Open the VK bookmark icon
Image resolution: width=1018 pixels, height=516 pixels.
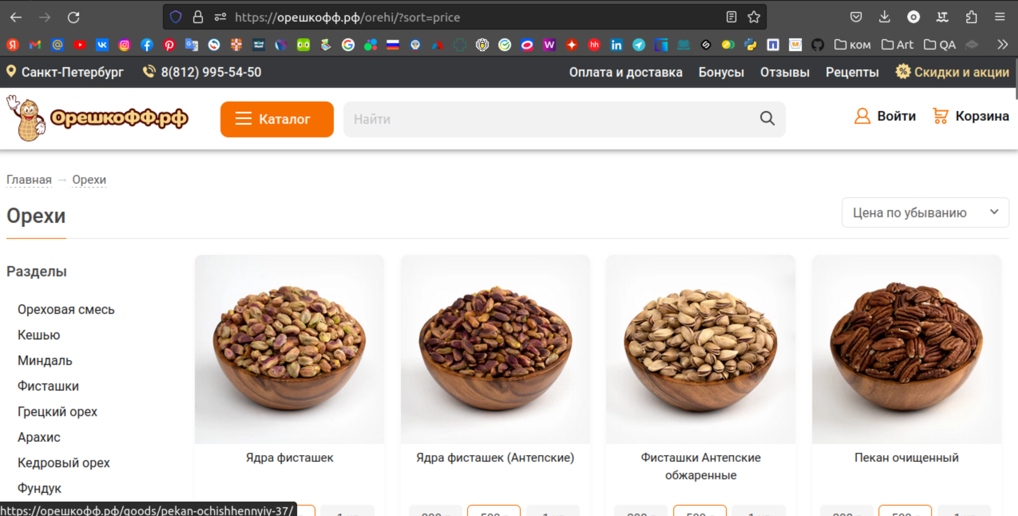coord(102,45)
